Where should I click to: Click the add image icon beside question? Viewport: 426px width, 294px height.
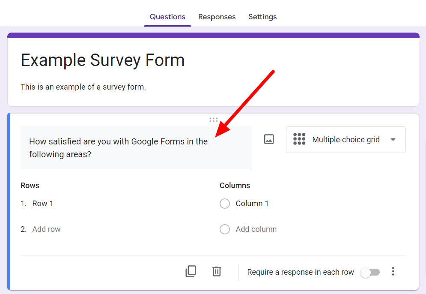click(x=269, y=139)
